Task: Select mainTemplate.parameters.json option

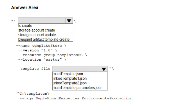Action: coord(77,88)
